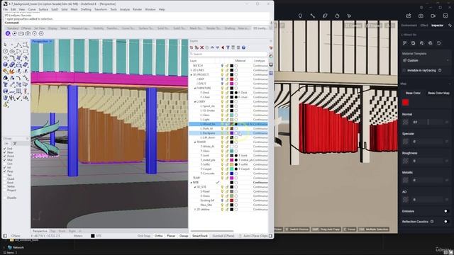Click the share export icon in D5 top right

[x=409, y=16]
